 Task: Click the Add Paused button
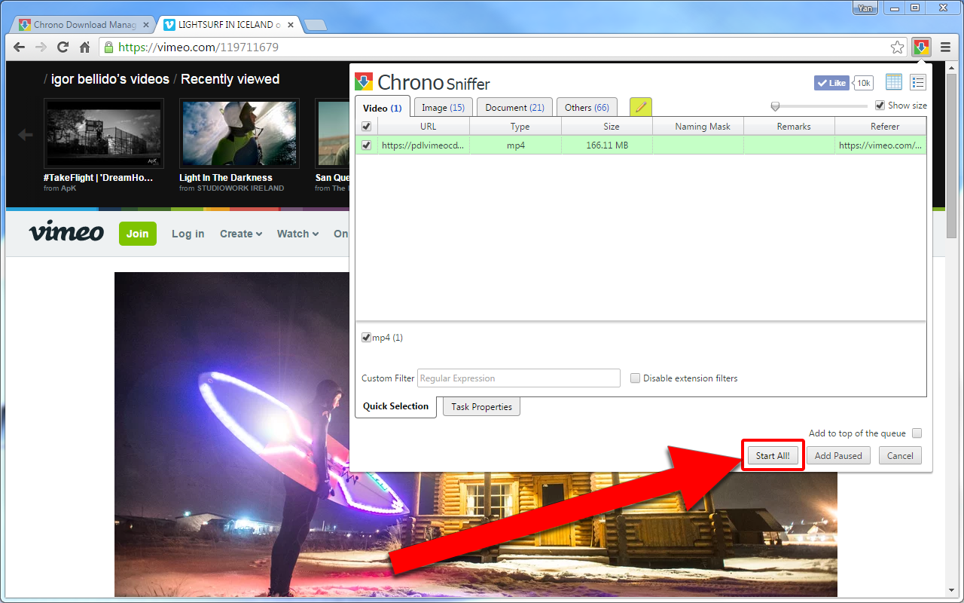tap(838, 455)
